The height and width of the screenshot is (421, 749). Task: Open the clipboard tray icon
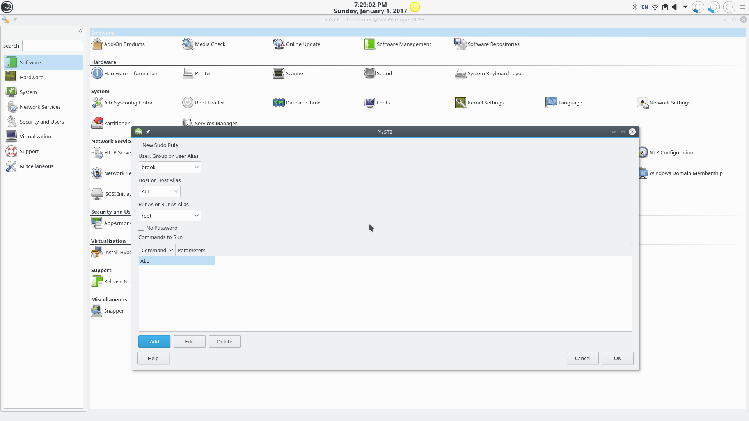pos(665,7)
